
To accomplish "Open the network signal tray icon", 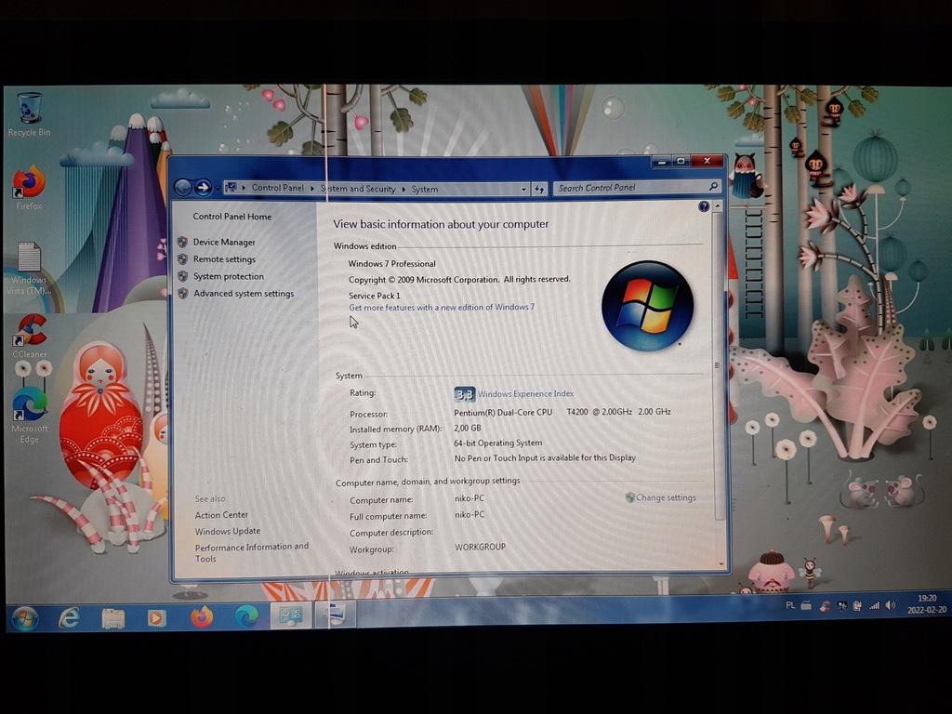I will pyautogui.click(x=874, y=605).
